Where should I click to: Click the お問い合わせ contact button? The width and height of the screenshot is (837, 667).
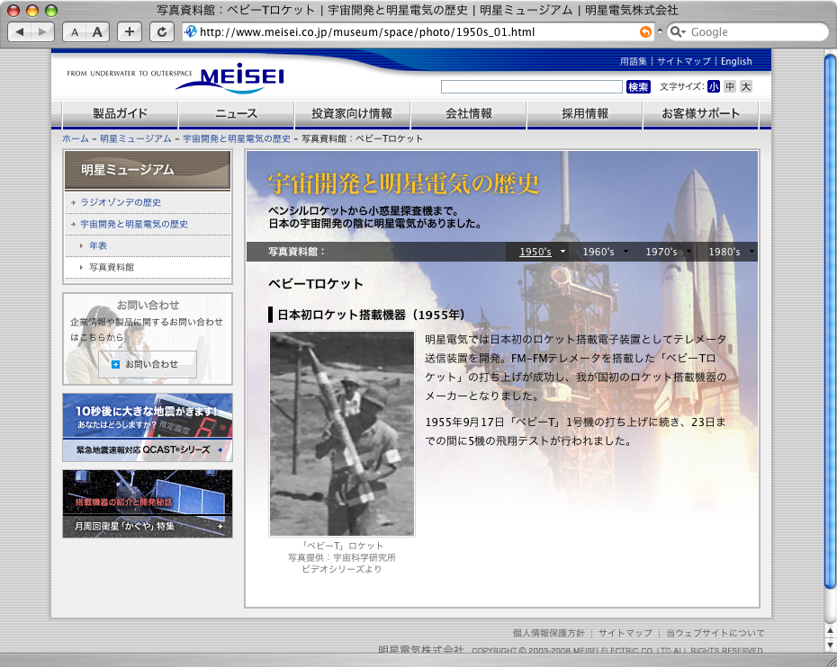[x=148, y=365]
